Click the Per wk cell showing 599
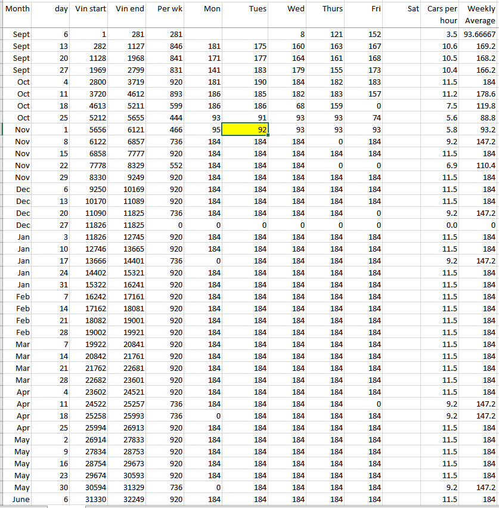The image size is (499, 508). click(166, 106)
